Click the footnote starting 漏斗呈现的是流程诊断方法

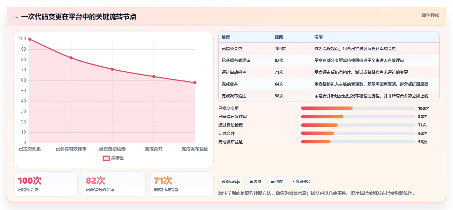(317, 193)
